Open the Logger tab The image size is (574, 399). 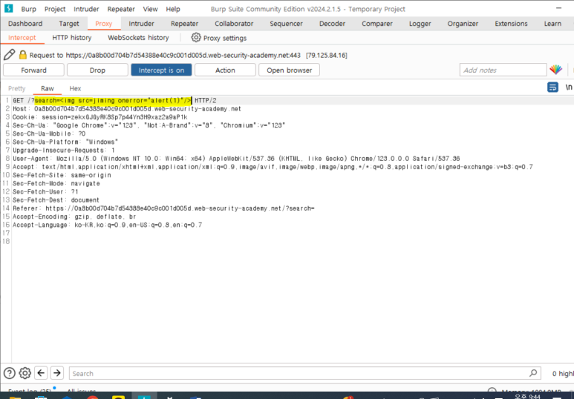420,24
